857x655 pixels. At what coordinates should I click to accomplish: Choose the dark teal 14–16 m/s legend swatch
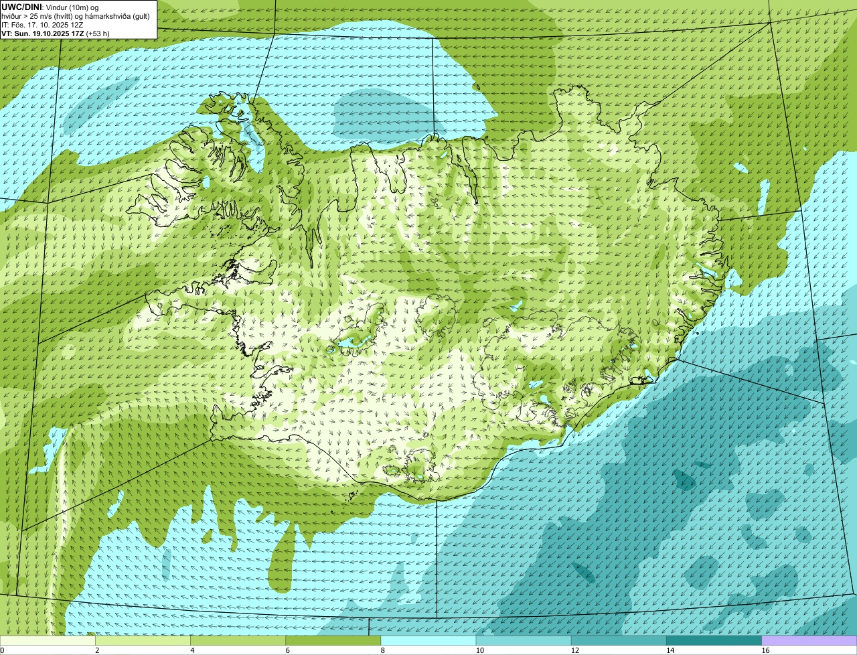(714, 640)
